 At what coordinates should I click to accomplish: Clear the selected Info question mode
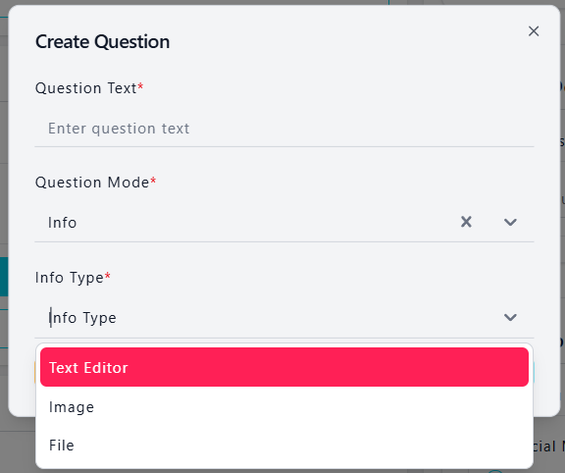(466, 222)
